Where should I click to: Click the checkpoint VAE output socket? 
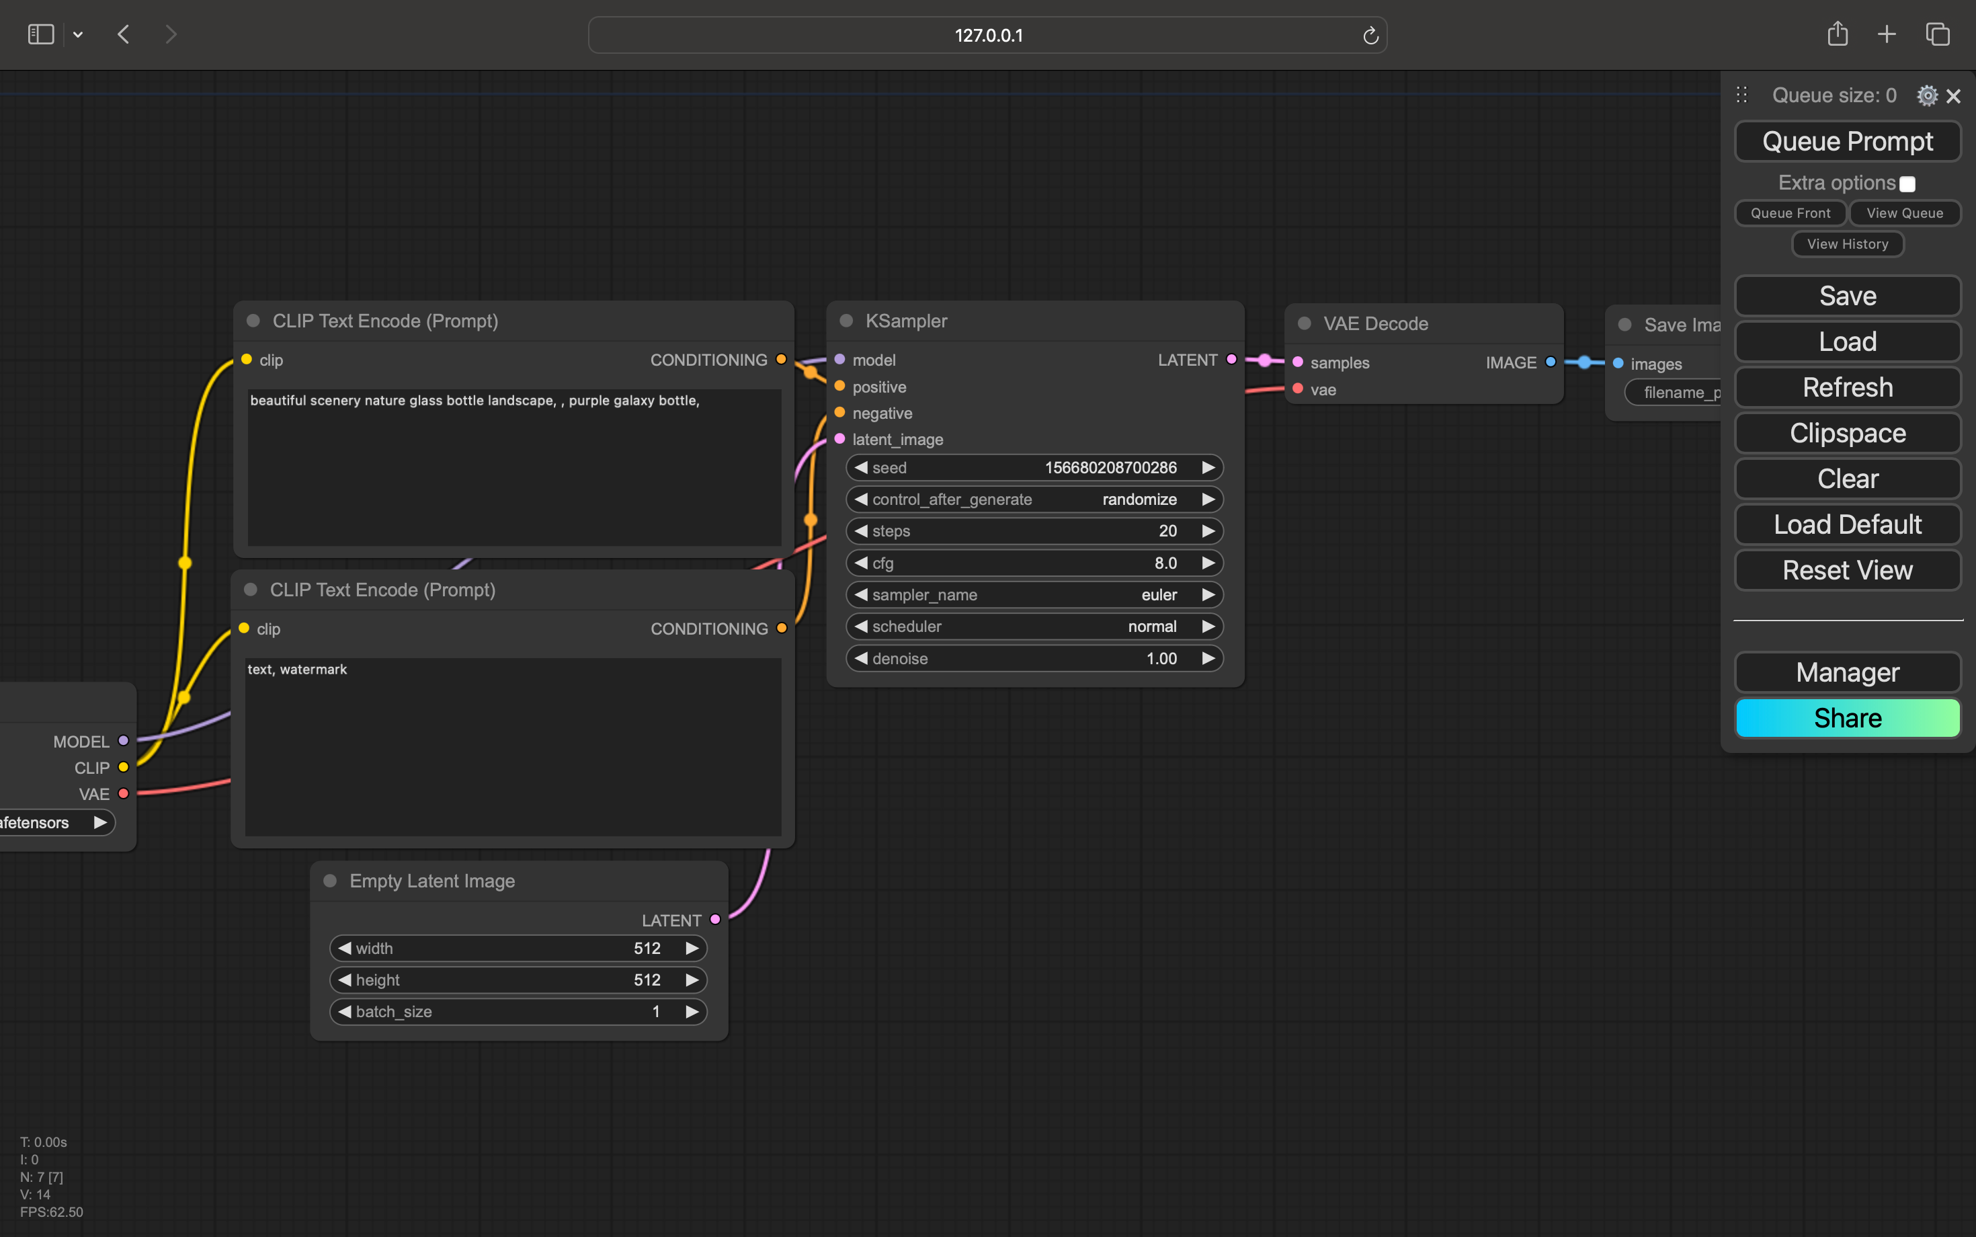[x=124, y=793]
